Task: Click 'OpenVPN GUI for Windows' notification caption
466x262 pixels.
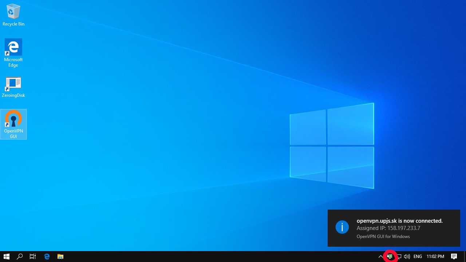Action: (x=383, y=237)
